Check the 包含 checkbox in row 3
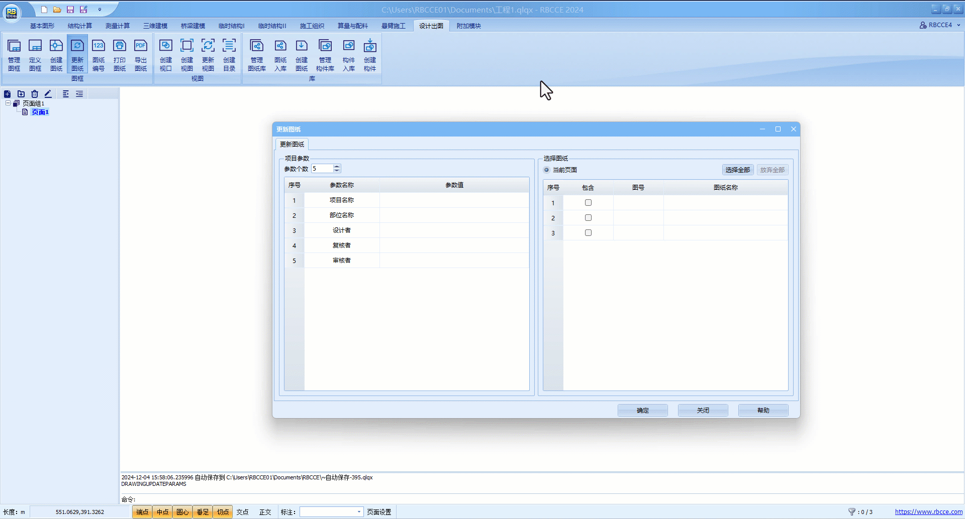Image resolution: width=965 pixels, height=519 pixels. point(588,233)
